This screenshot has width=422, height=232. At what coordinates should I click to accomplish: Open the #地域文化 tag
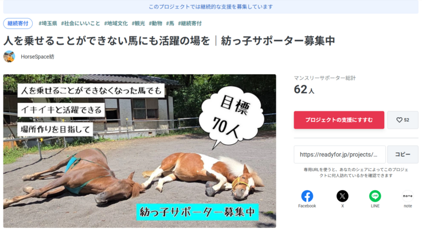coord(116,24)
